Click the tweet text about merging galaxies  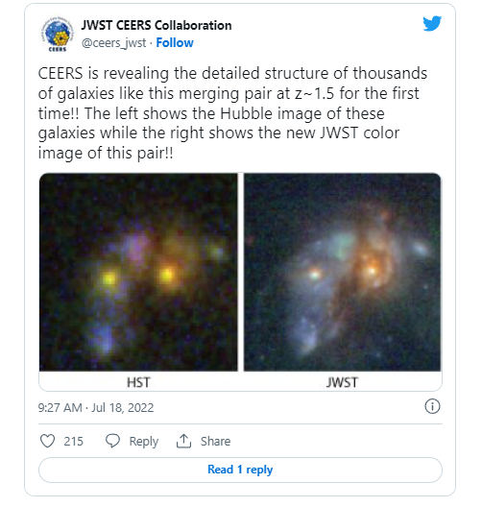point(232,113)
